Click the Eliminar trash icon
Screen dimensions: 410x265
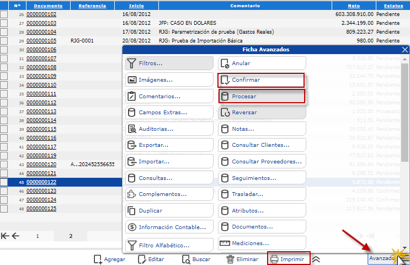tap(230, 259)
